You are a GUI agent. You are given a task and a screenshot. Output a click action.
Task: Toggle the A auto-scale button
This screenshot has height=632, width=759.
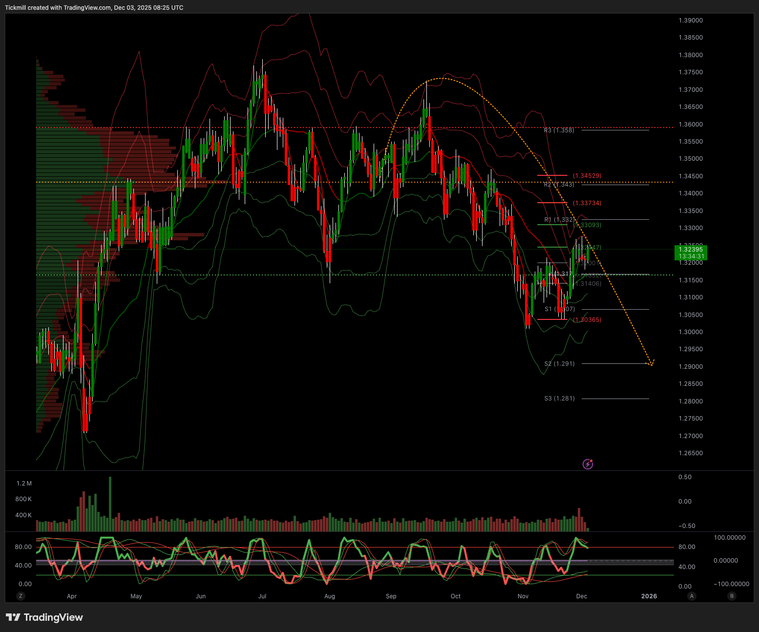pos(692,596)
